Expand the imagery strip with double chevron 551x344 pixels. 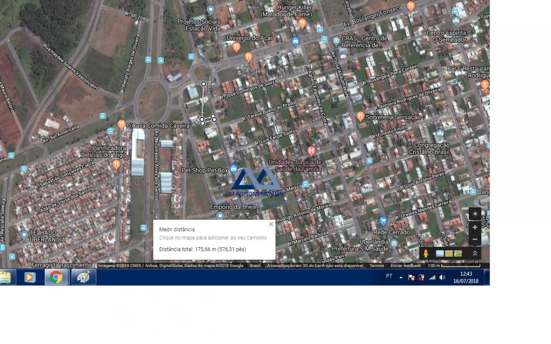475,254
